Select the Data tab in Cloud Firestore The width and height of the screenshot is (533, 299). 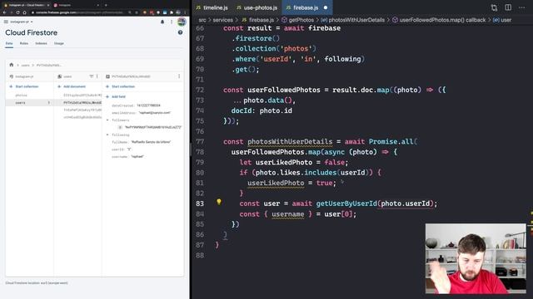[x=9, y=44]
